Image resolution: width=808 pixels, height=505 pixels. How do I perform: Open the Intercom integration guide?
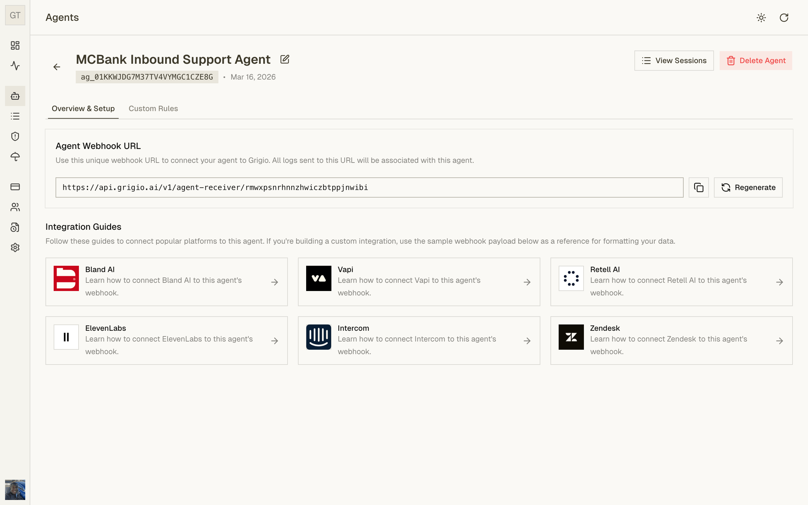tap(419, 340)
